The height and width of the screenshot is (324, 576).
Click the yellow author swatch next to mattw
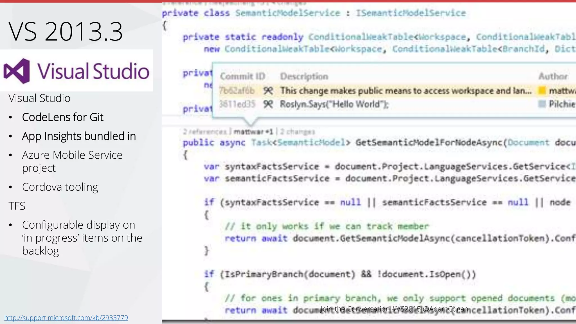click(x=542, y=91)
